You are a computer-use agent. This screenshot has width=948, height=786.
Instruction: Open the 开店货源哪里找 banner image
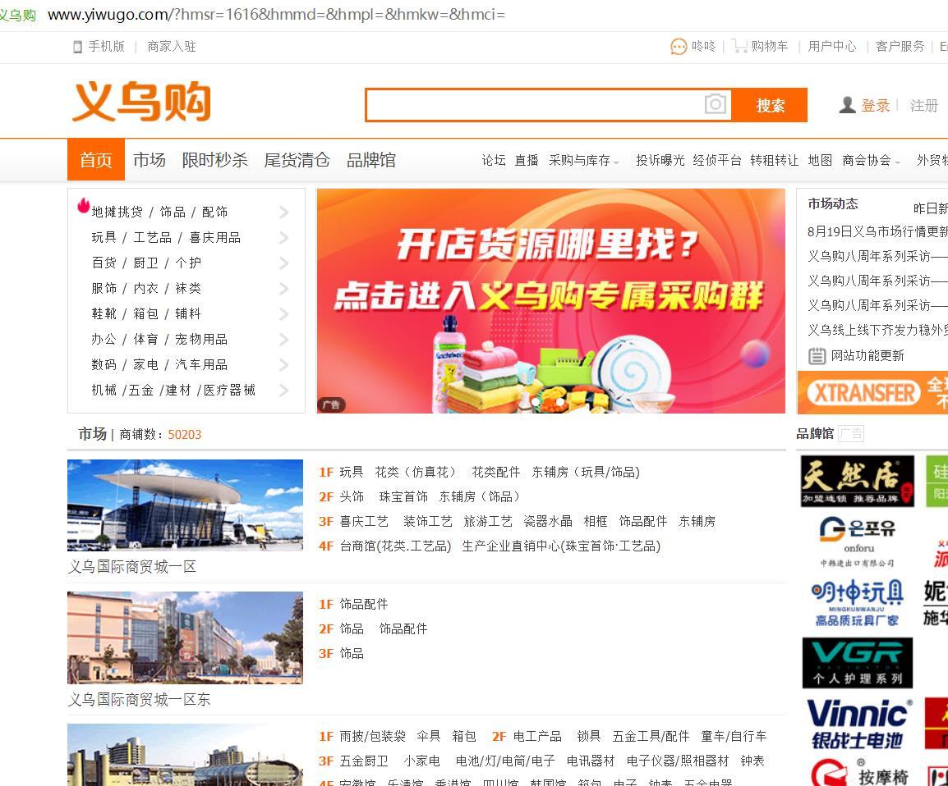[550, 300]
